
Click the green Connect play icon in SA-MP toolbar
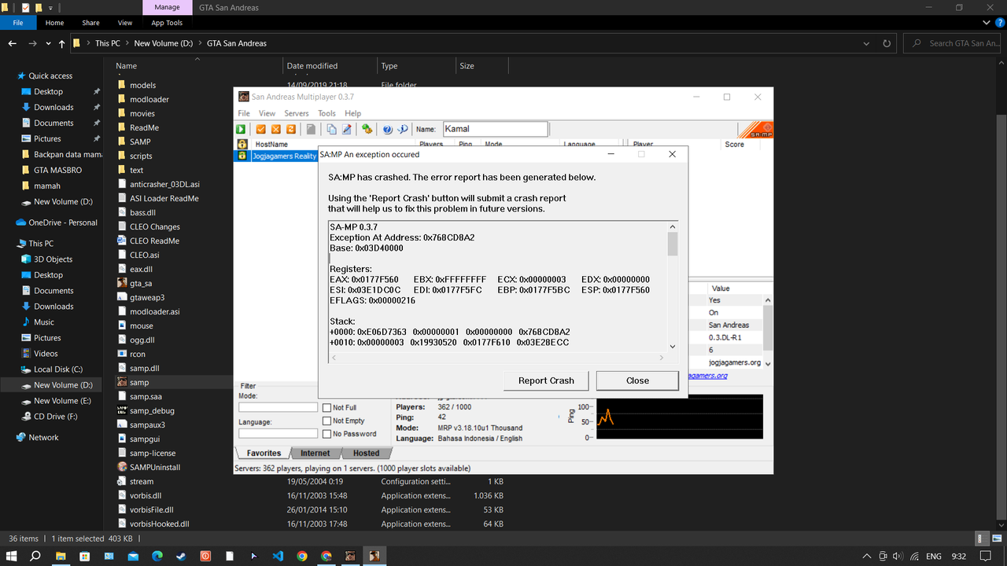coord(242,129)
